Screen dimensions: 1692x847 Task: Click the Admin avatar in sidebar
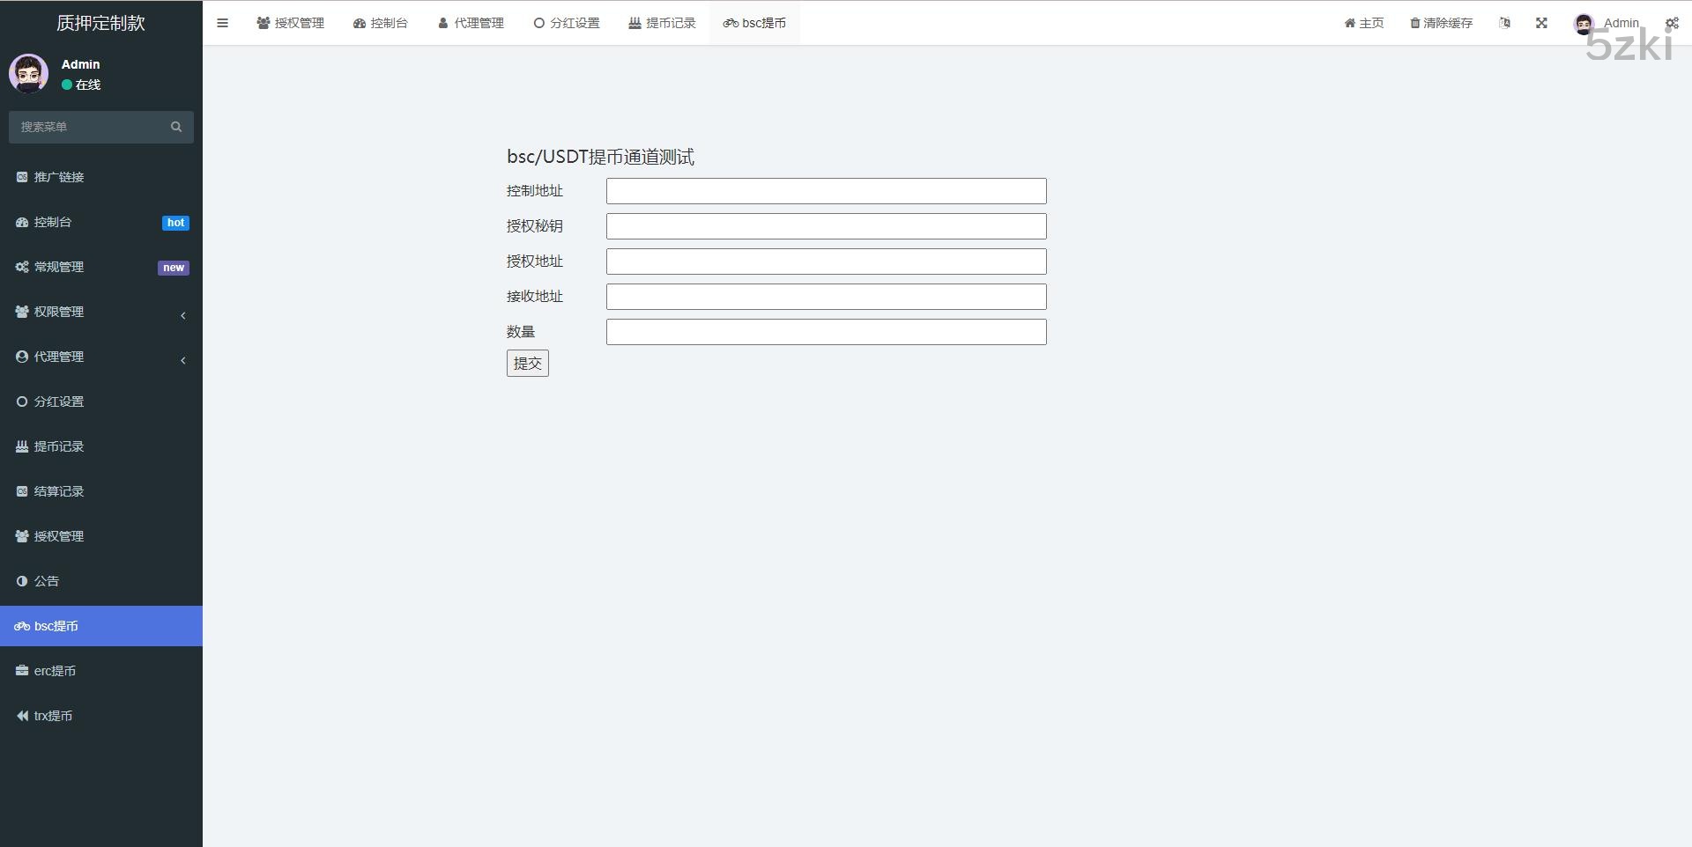[28, 74]
